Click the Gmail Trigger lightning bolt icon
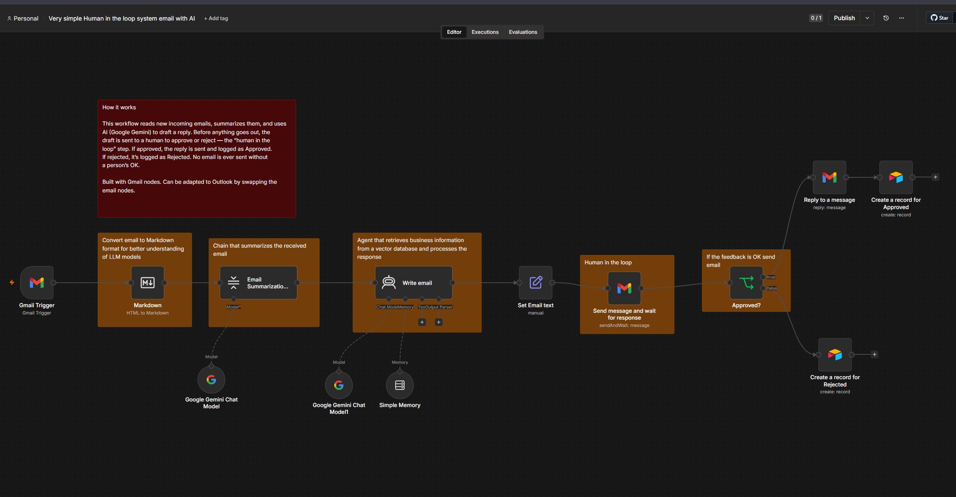Image resolution: width=956 pixels, height=497 pixels. click(12, 282)
